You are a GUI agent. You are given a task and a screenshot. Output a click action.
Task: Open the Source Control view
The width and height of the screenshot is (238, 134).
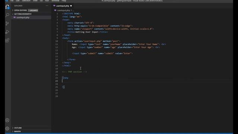click(x=7, y=23)
